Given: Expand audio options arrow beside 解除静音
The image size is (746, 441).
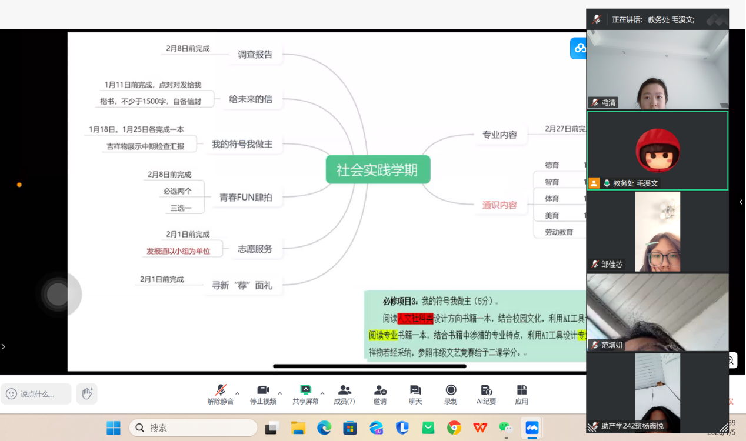Looking at the screenshot, I should pyautogui.click(x=238, y=393).
